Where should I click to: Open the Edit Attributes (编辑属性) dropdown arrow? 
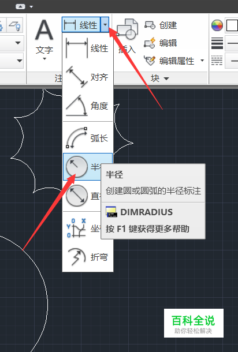(x=202, y=61)
